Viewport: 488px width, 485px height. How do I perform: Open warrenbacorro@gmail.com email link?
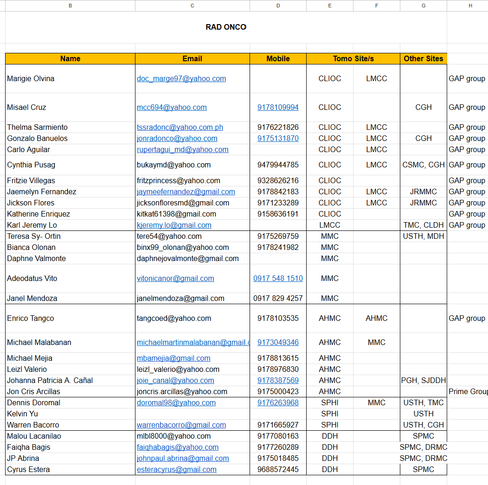[x=181, y=425]
